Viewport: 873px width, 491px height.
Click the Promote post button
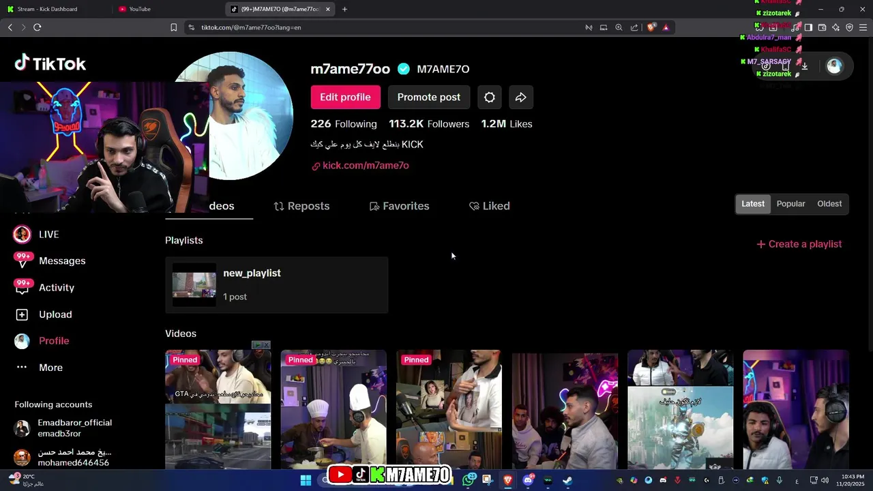coord(429,97)
